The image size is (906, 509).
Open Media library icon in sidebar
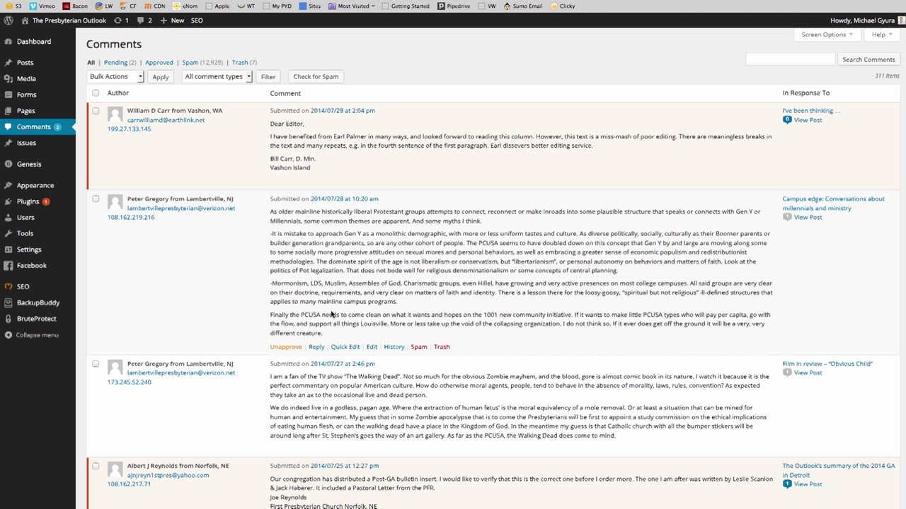coord(8,78)
